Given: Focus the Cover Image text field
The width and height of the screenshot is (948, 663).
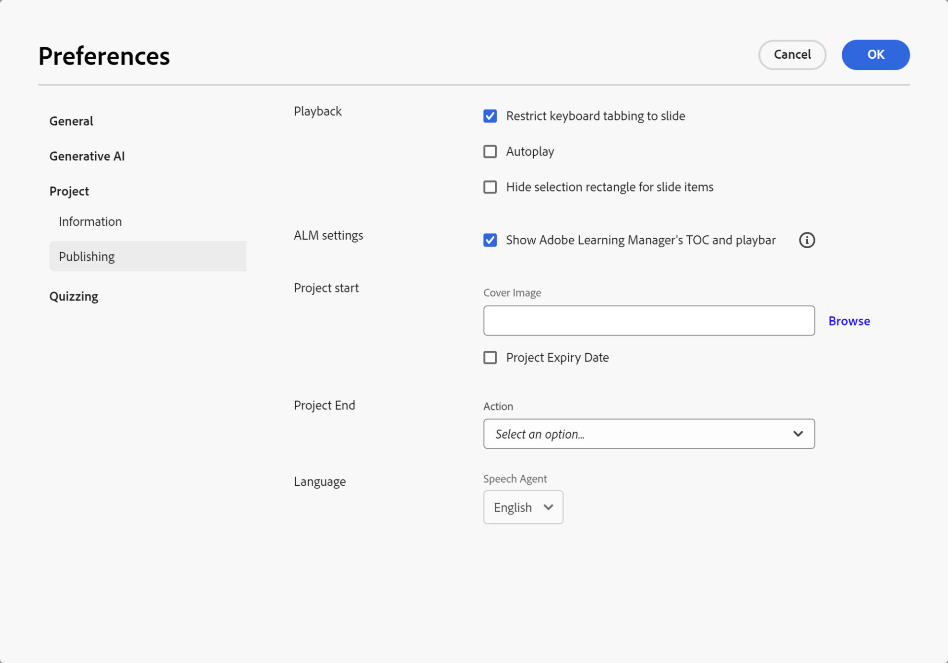Looking at the screenshot, I should (x=649, y=321).
